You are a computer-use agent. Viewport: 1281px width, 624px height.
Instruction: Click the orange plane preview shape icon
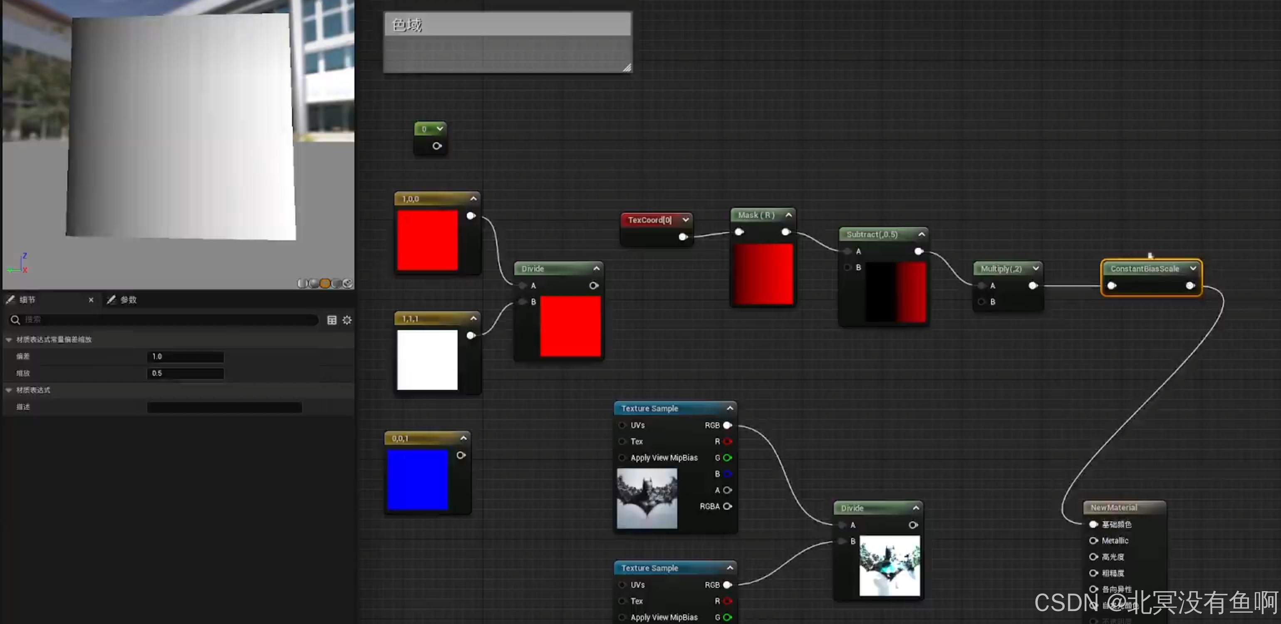point(325,283)
